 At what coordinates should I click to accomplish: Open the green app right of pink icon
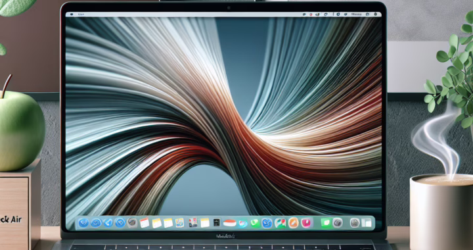pyautogui.click(x=325, y=223)
